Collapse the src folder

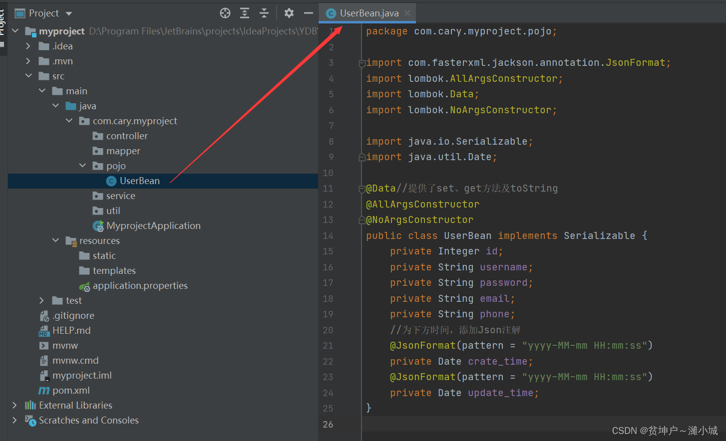pyautogui.click(x=28, y=76)
